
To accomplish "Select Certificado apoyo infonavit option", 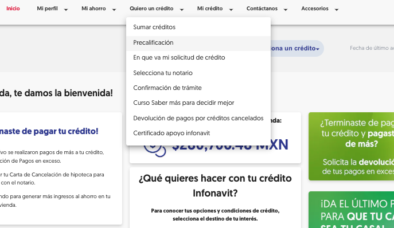I will [x=198, y=133].
